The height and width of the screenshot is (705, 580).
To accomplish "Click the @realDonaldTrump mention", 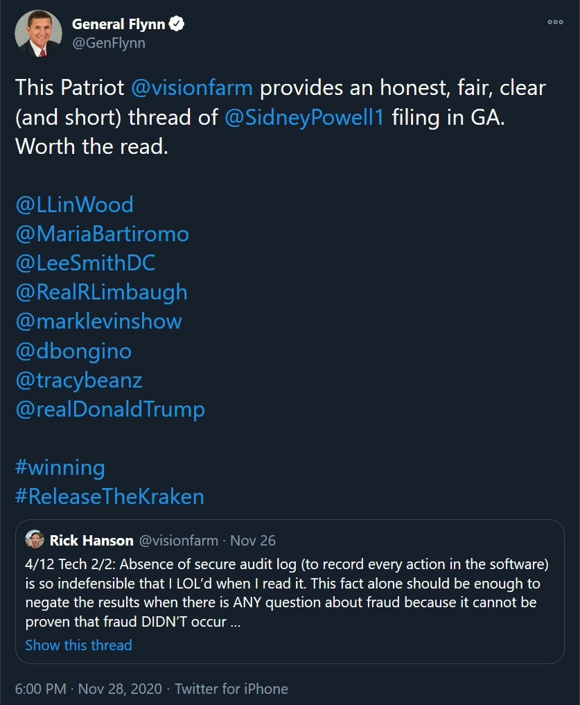I will point(110,409).
